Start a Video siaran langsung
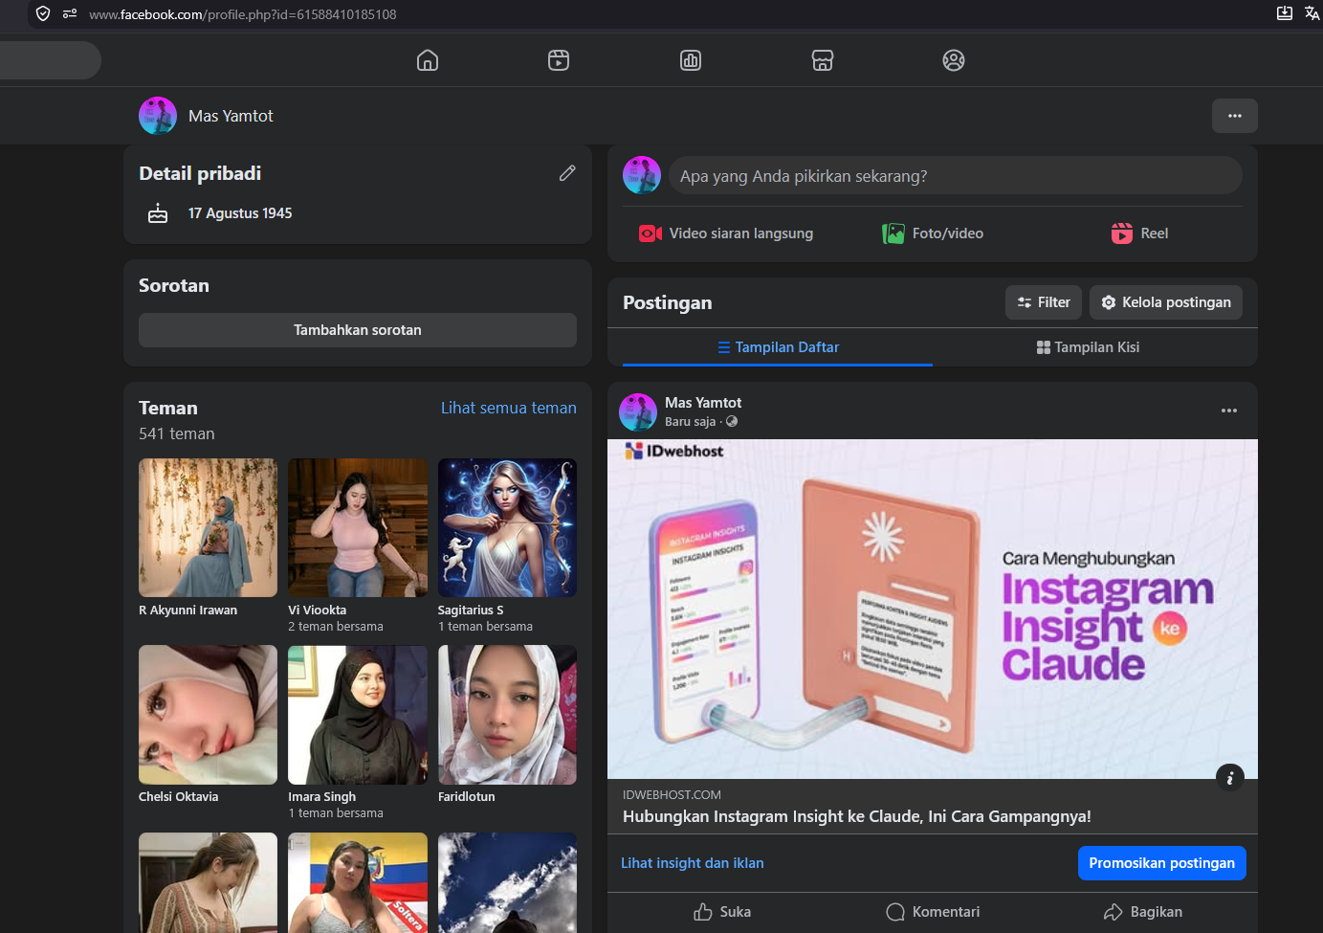 point(726,233)
